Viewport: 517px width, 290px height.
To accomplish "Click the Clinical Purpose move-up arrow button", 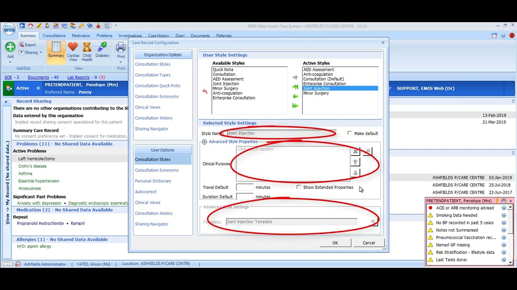I will pyautogui.click(x=355, y=162).
